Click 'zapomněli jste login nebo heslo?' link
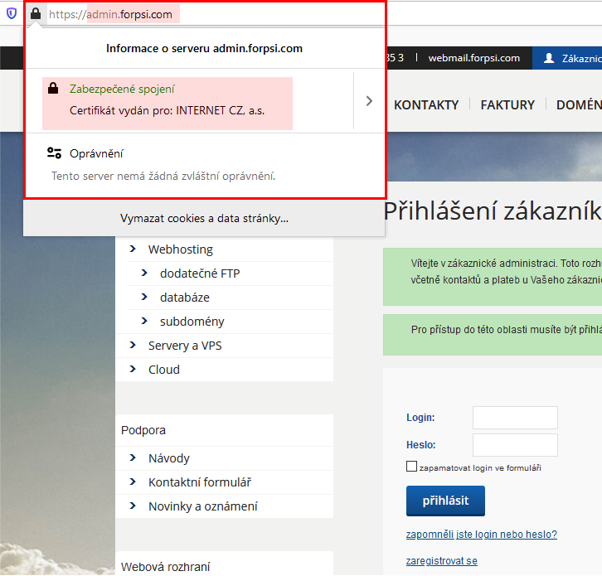 [x=482, y=535]
